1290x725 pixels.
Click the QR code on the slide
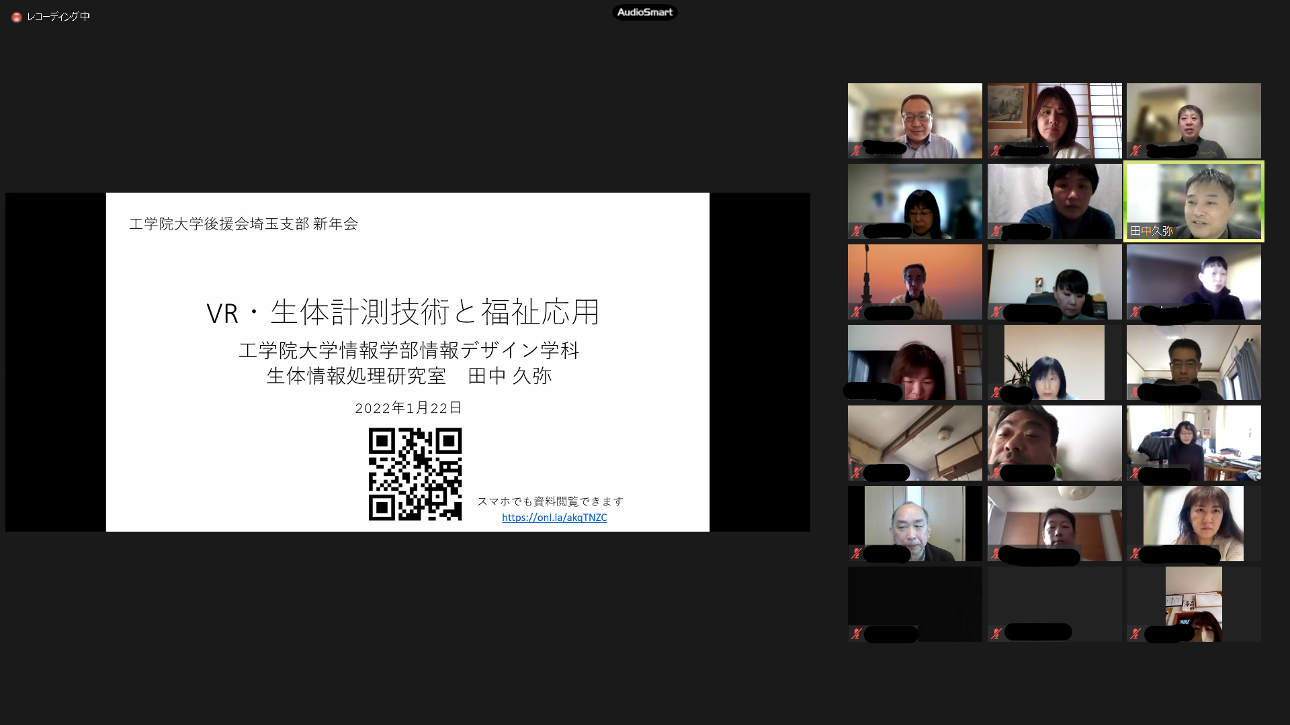(415, 474)
